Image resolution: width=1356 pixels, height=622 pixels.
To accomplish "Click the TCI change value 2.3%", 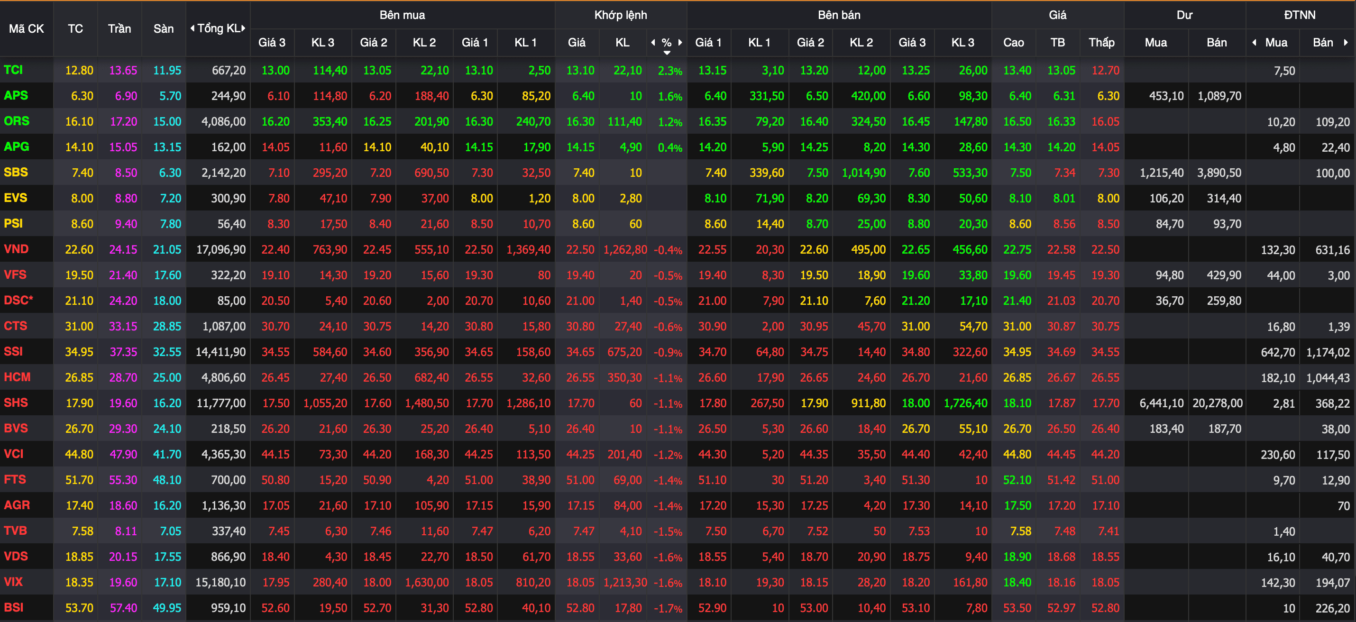I will click(670, 71).
